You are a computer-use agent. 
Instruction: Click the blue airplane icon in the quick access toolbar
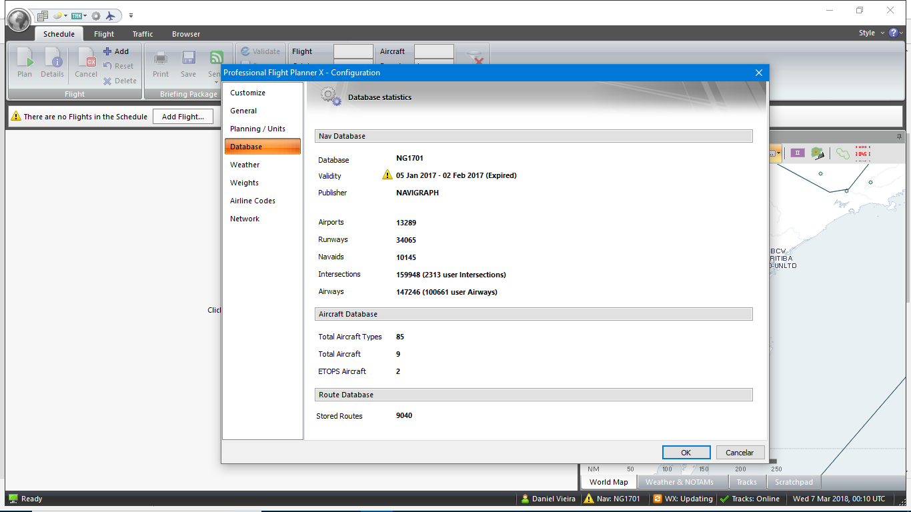pyautogui.click(x=111, y=15)
